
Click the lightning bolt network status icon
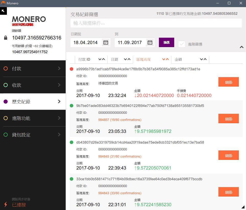tap(6, 204)
